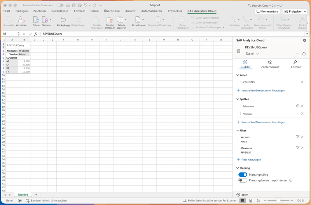The width and height of the screenshot is (311, 205).
Task: Toggle Automatisches Speichern switch
Action: pos(60,5)
